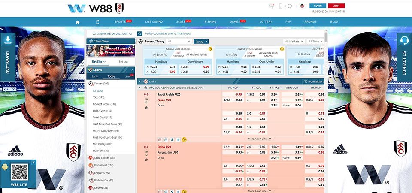Viewport: 412px width, 193px height.
Task: Click E-Sports icon in sports list
Action: [91, 173]
